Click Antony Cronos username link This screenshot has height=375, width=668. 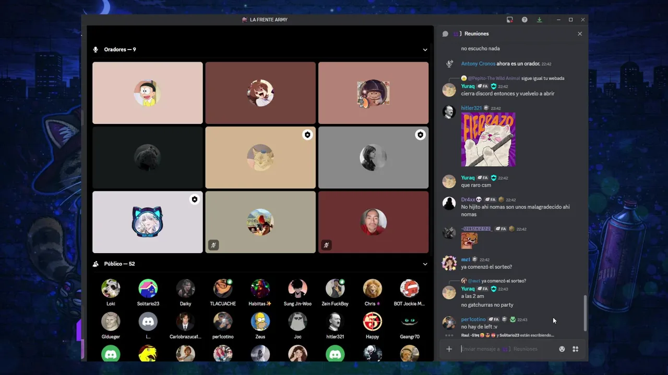point(478,64)
